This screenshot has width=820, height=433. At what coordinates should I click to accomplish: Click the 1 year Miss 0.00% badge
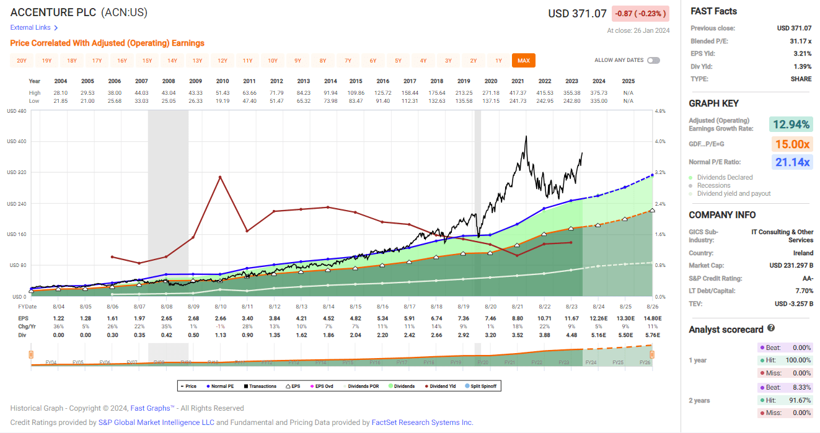pos(785,374)
